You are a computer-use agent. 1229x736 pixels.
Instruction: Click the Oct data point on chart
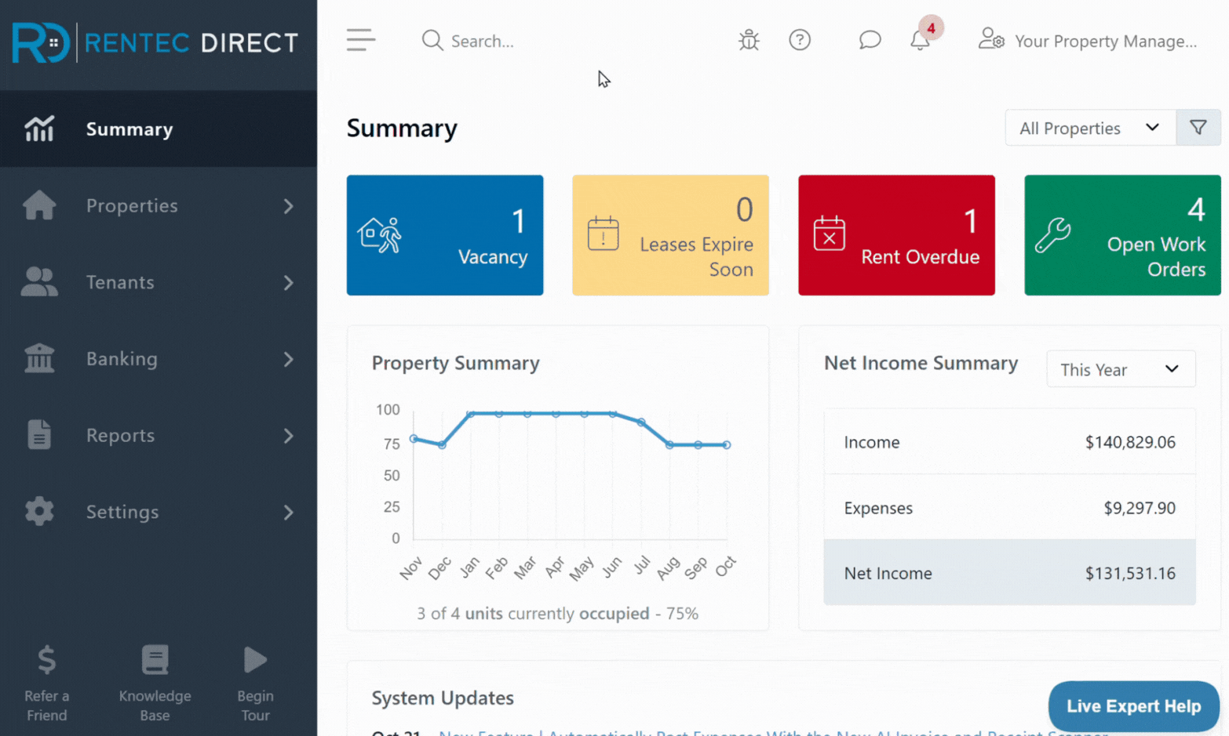pyautogui.click(x=727, y=445)
